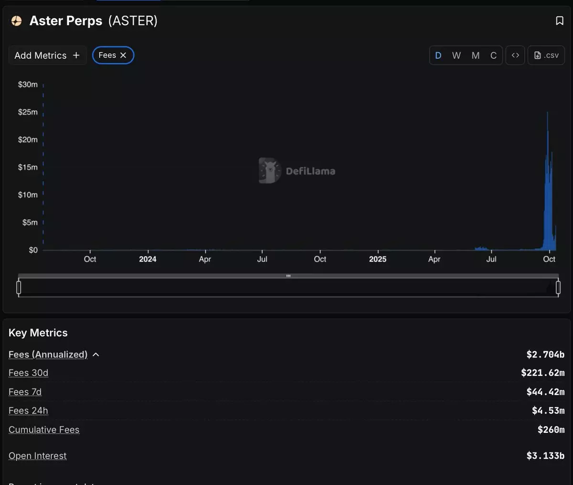Screen dimensions: 573x485
Task: Click the bookmark icon for Aster Perps
Action: [560, 21]
